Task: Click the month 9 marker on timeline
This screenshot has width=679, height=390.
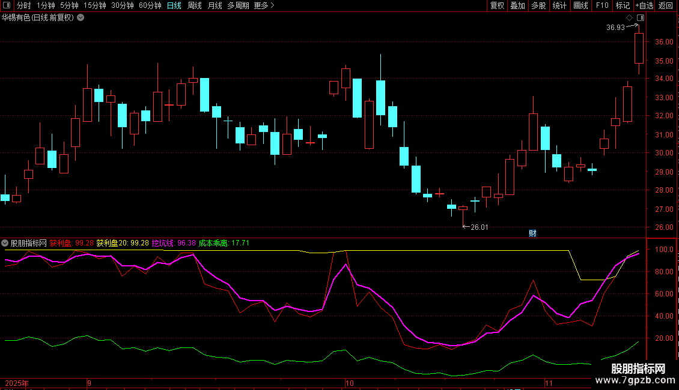Action: coord(89,383)
